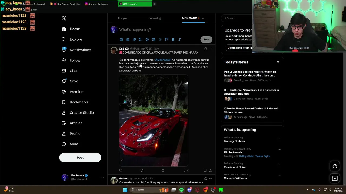Click the gray Post button in composer
The height and width of the screenshot is (194, 346).
click(x=206, y=40)
